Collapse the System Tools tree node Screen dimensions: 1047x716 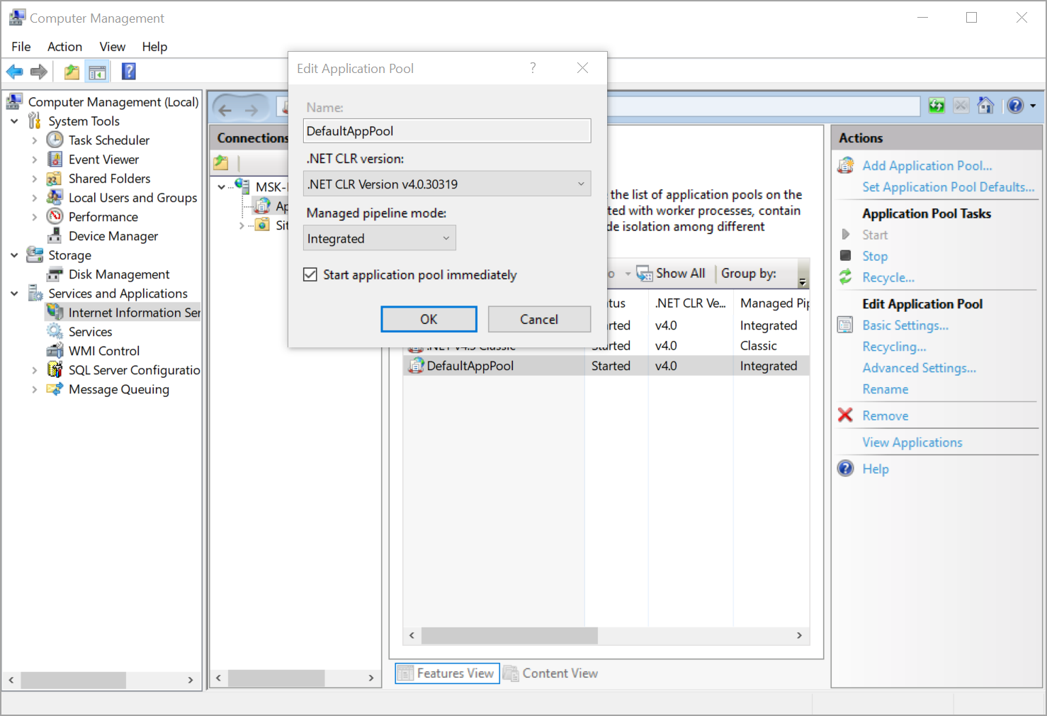[x=14, y=121]
